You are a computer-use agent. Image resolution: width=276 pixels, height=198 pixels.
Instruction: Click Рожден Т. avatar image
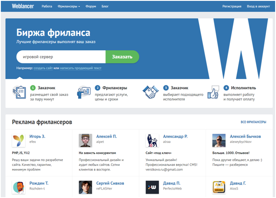[18, 187]
